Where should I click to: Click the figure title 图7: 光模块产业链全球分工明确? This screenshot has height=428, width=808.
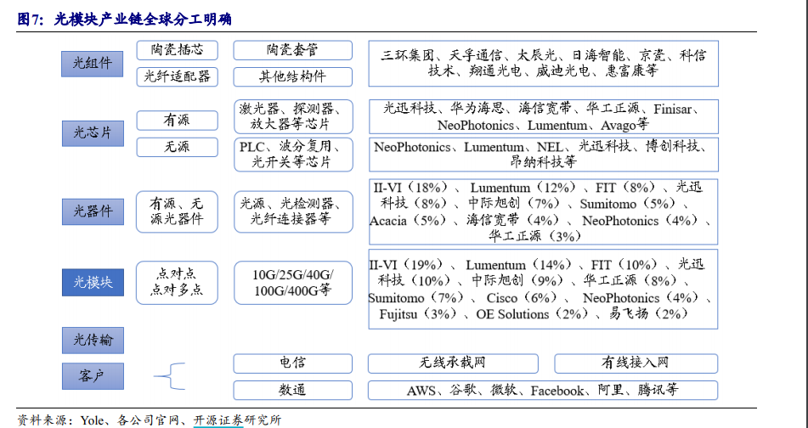pos(124,20)
